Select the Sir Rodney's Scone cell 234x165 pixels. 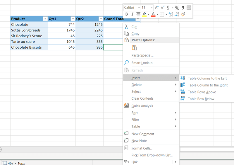(x=29, y=36)
